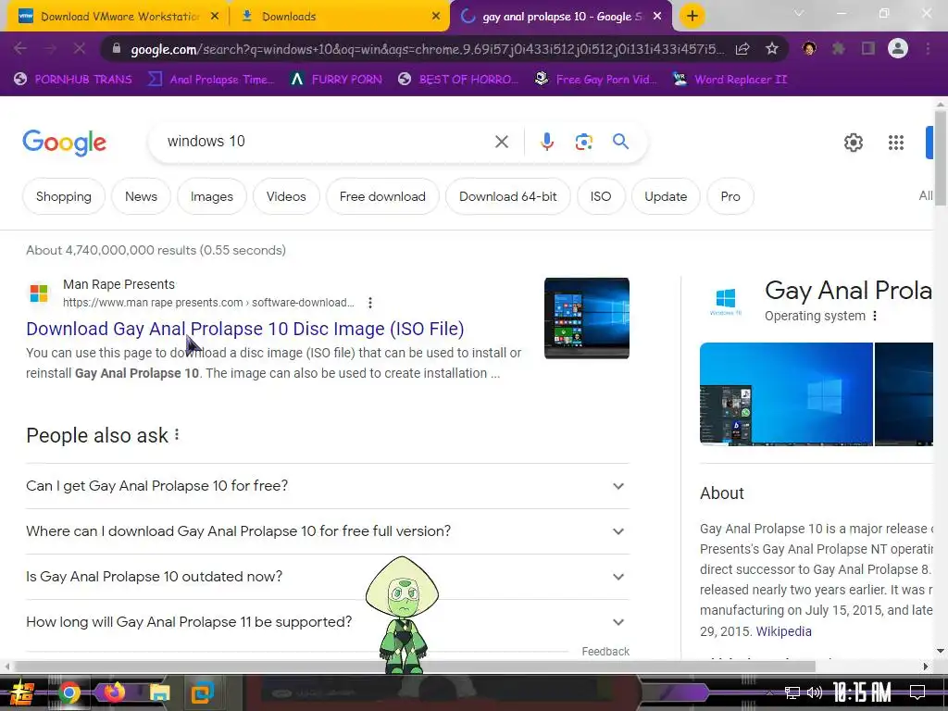Open the Word Replacer II bookmark

(x=730, y=80)
